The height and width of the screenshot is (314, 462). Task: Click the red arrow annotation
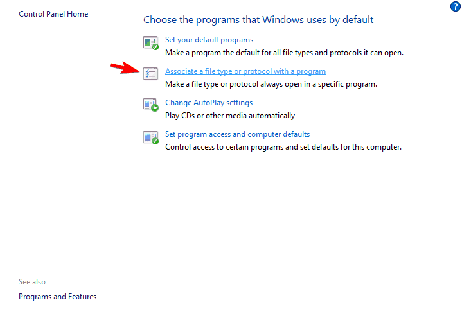[125, 68]
